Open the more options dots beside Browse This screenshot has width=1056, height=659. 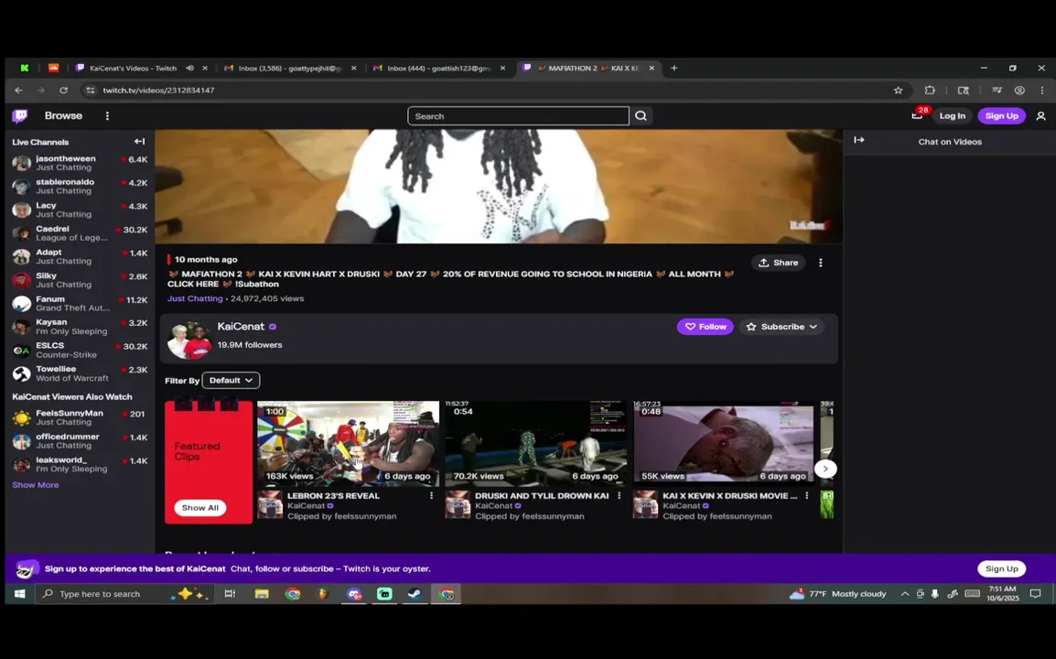(x=107, y=116)
